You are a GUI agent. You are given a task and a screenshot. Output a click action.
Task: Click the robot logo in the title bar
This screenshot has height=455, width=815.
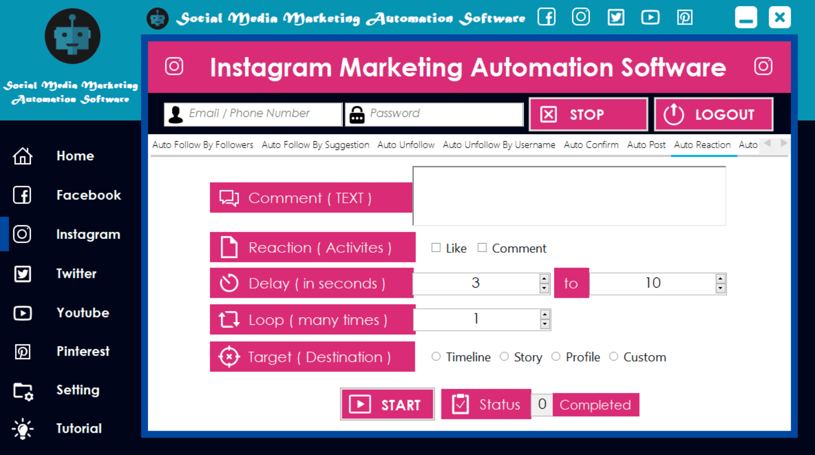[x=157, y=18]
